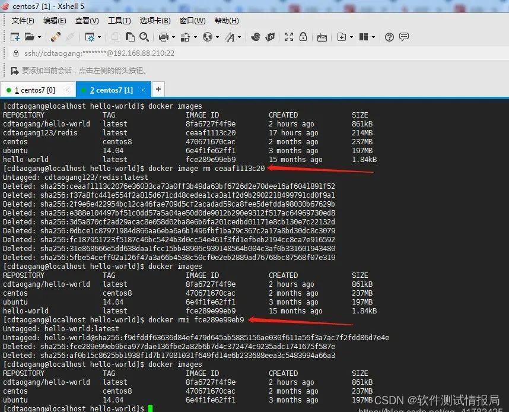509x412 pixels.
Task: Add a new tab with plus button
Action: [x=158, y=89]
